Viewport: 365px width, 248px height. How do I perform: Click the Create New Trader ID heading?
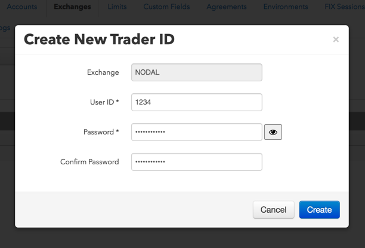[x=99, y=39]
